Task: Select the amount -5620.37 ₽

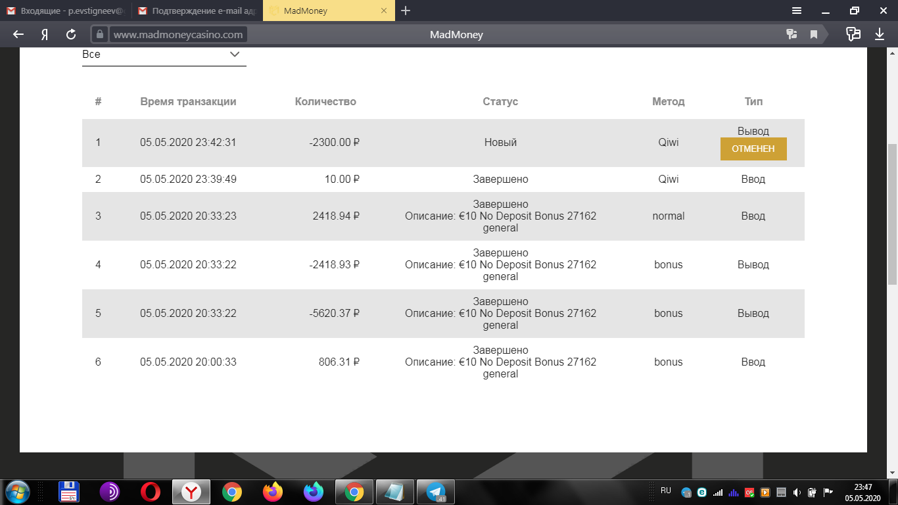Action: [x=334, y=313]
